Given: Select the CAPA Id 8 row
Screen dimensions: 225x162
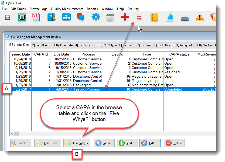Looking at the screenshot, I should click(x=81, y=59).
